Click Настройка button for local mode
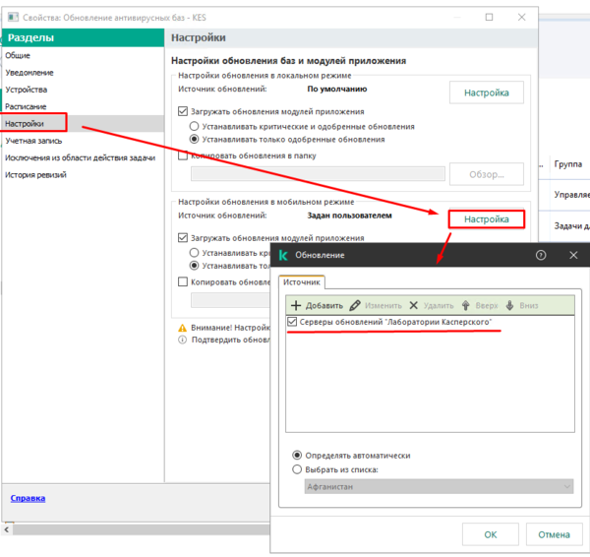590x557 pixels. tap(486, 93)
